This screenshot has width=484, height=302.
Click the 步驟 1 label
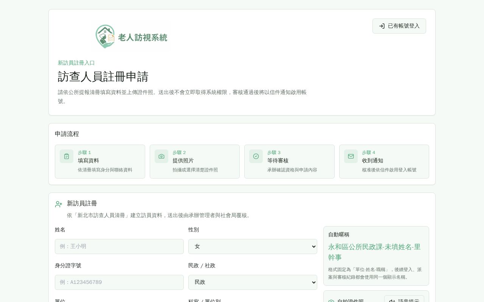point(84,153)
